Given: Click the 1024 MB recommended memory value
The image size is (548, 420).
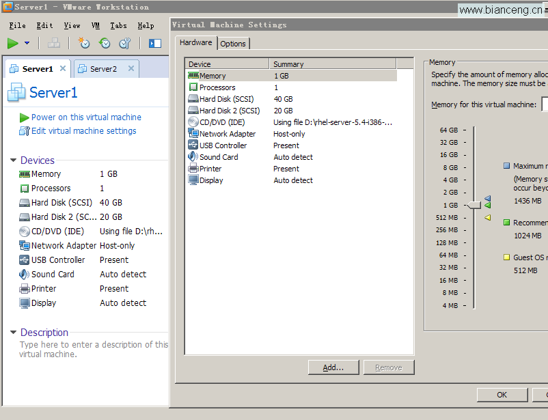Looking at the screenshot, I should (528, 236).
